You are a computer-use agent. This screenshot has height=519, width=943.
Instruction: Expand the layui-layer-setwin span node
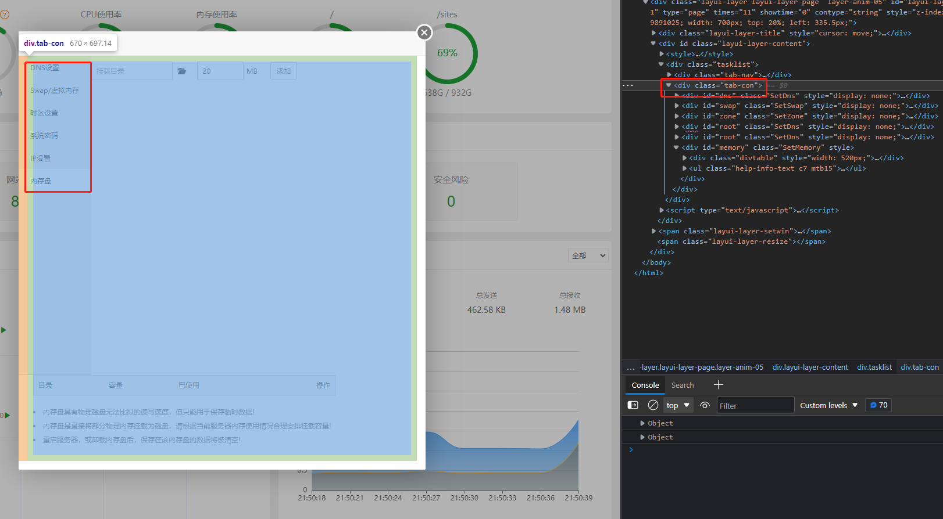click(654, 231)
